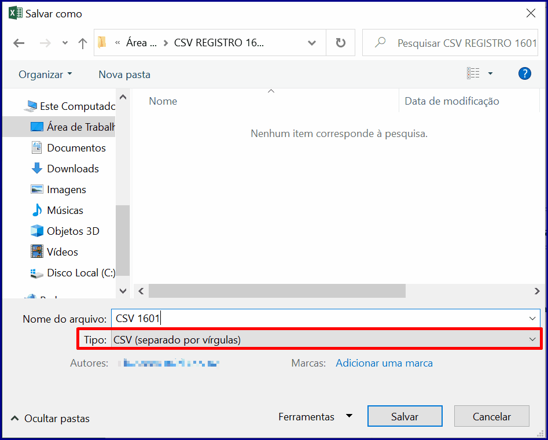The width and height of the screenshot is (548, 440).
Task: Click the horizontal scrollbar thumb
Action: click(x=277, y=291)
